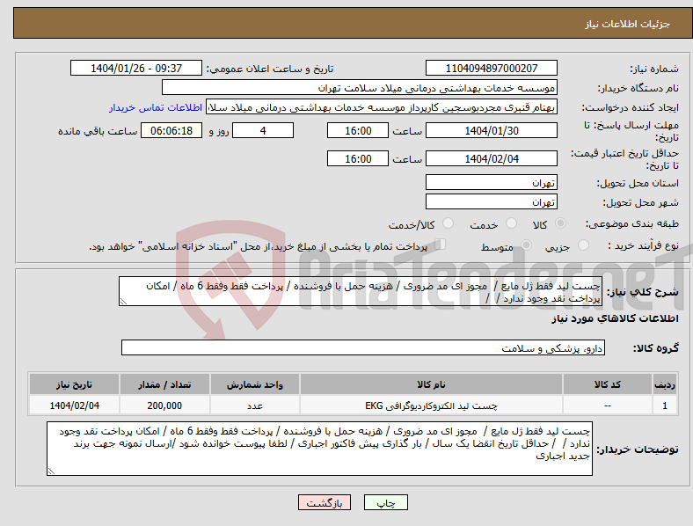This screenshot has width=693, height=526.
Task: Click resize handle of general description textarea
Action: (123, 302)
